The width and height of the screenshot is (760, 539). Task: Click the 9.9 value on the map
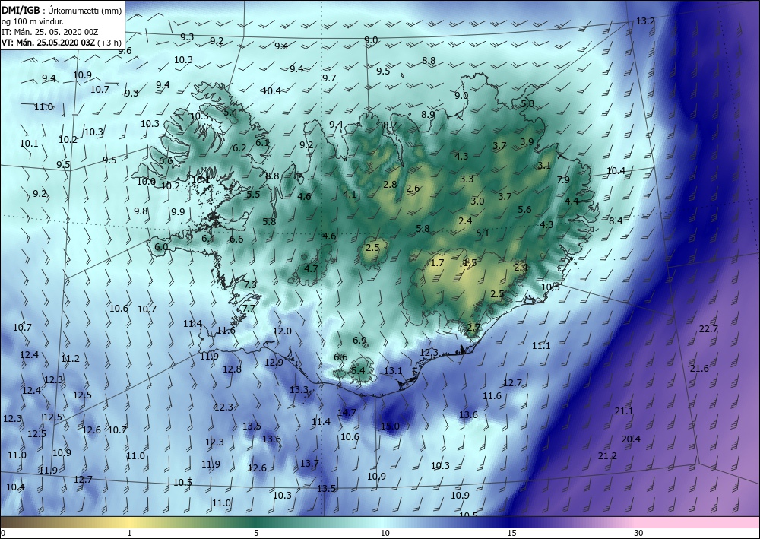click(x=178, y=211)
